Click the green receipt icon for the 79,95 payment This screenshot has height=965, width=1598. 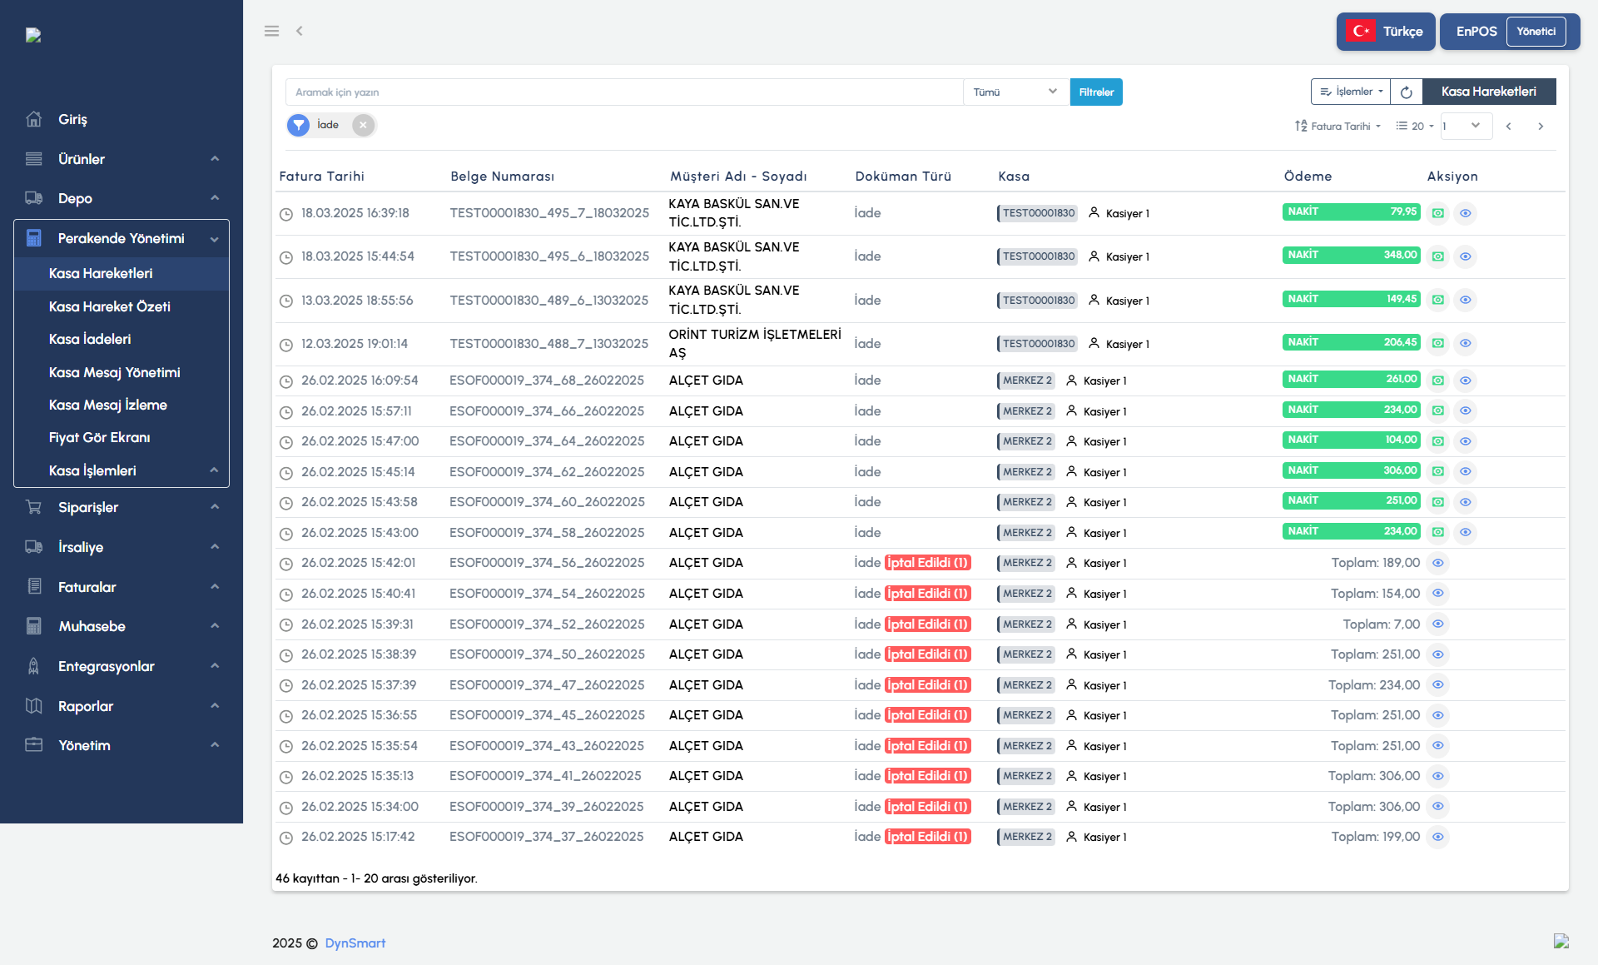pyautogui.click(x=1437, y=213)
